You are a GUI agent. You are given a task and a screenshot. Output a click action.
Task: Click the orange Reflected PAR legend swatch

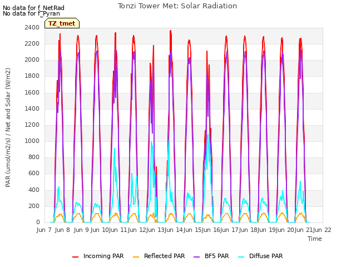coord(136,257)
